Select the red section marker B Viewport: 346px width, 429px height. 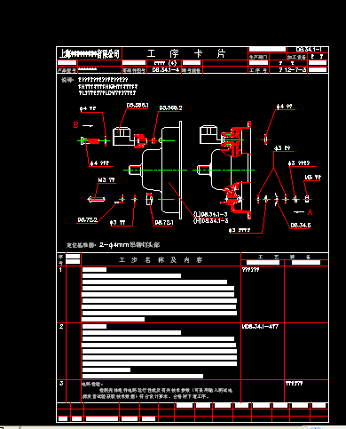tap(75, 125)
